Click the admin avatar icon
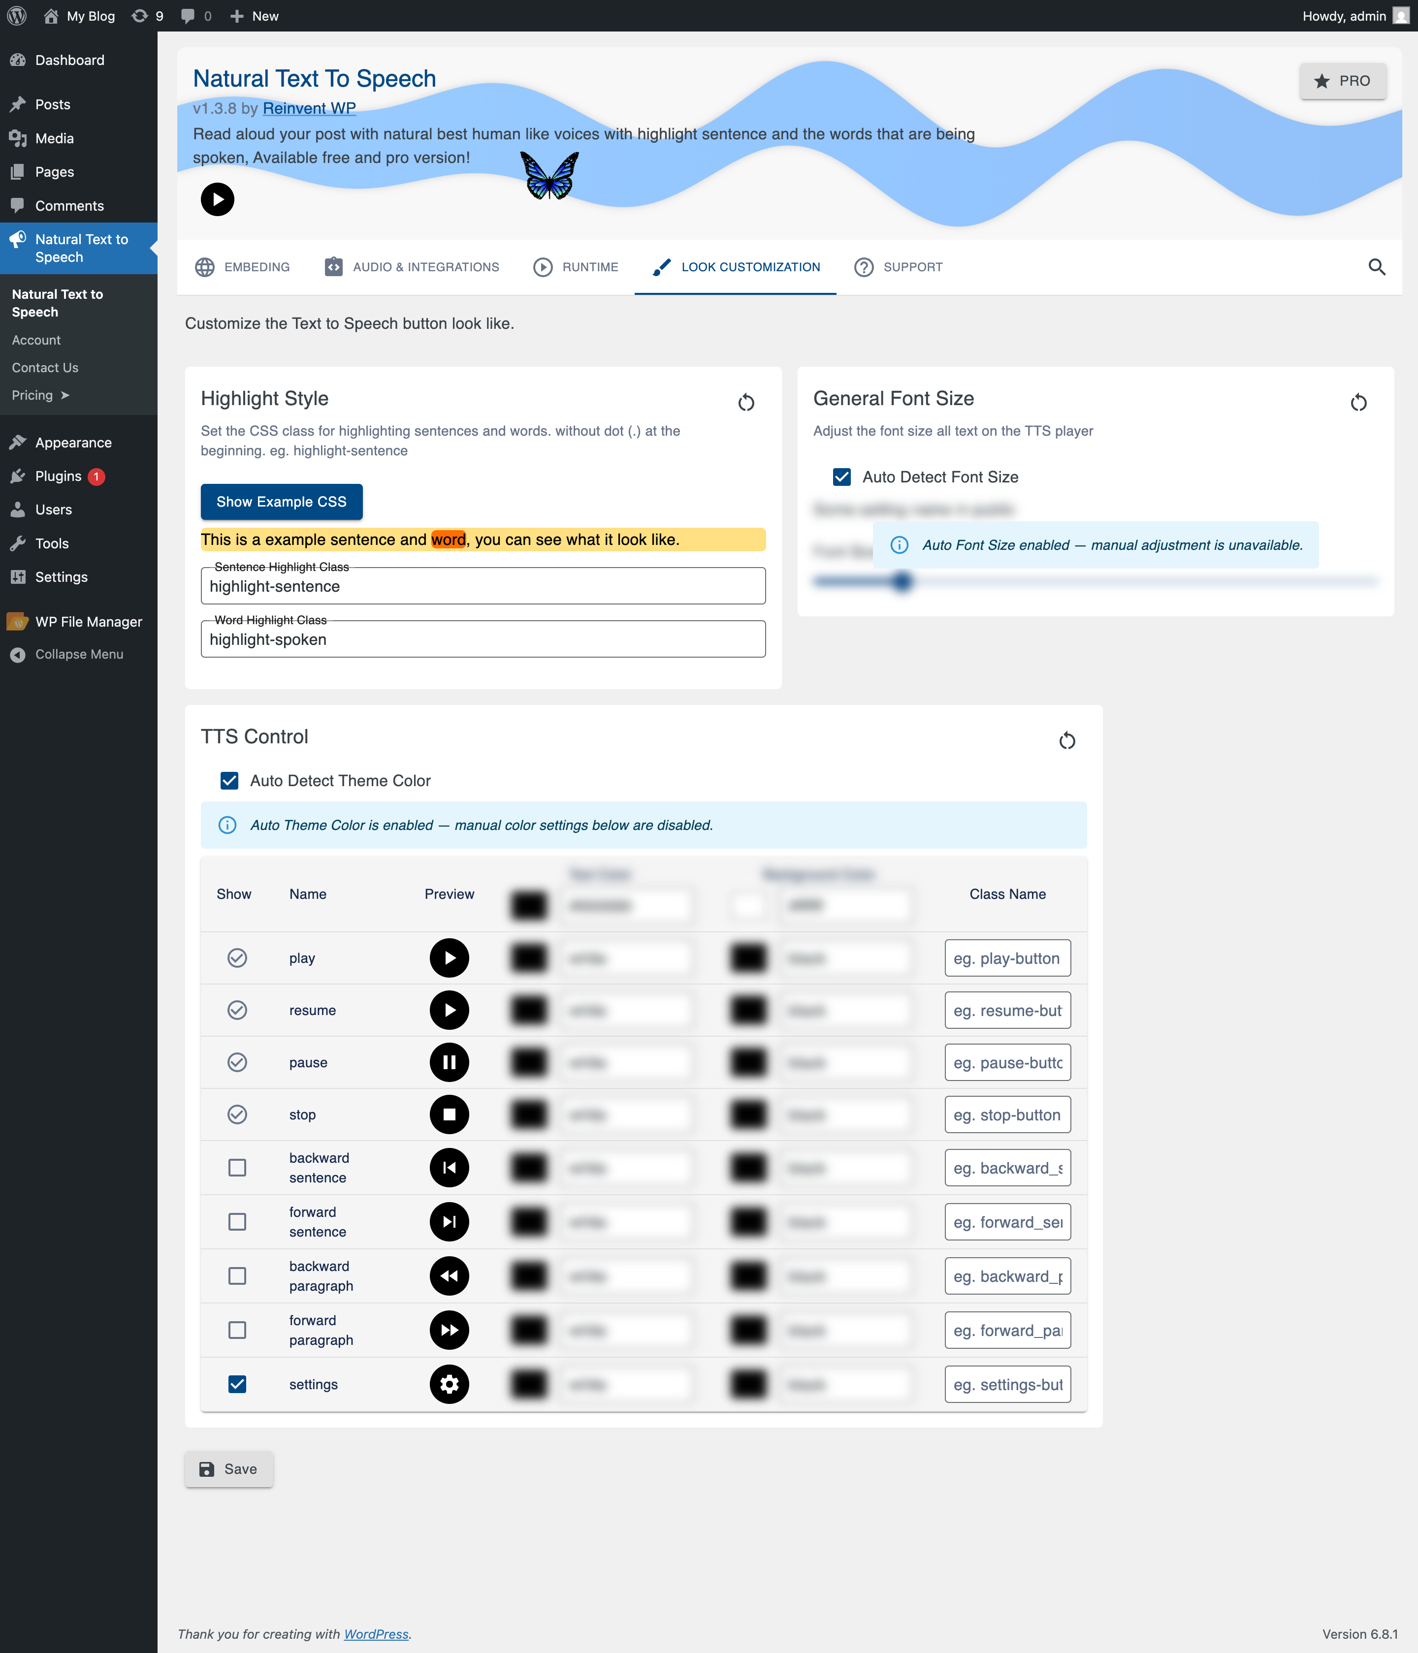This screenshot has height=1653, width=1418. [x=1400, y=16]
